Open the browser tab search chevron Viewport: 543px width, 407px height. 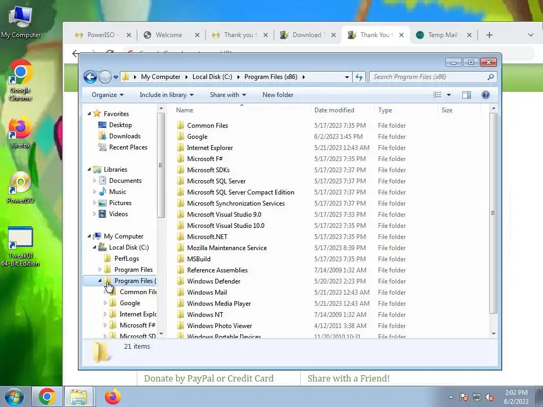[x=530, y=35]
